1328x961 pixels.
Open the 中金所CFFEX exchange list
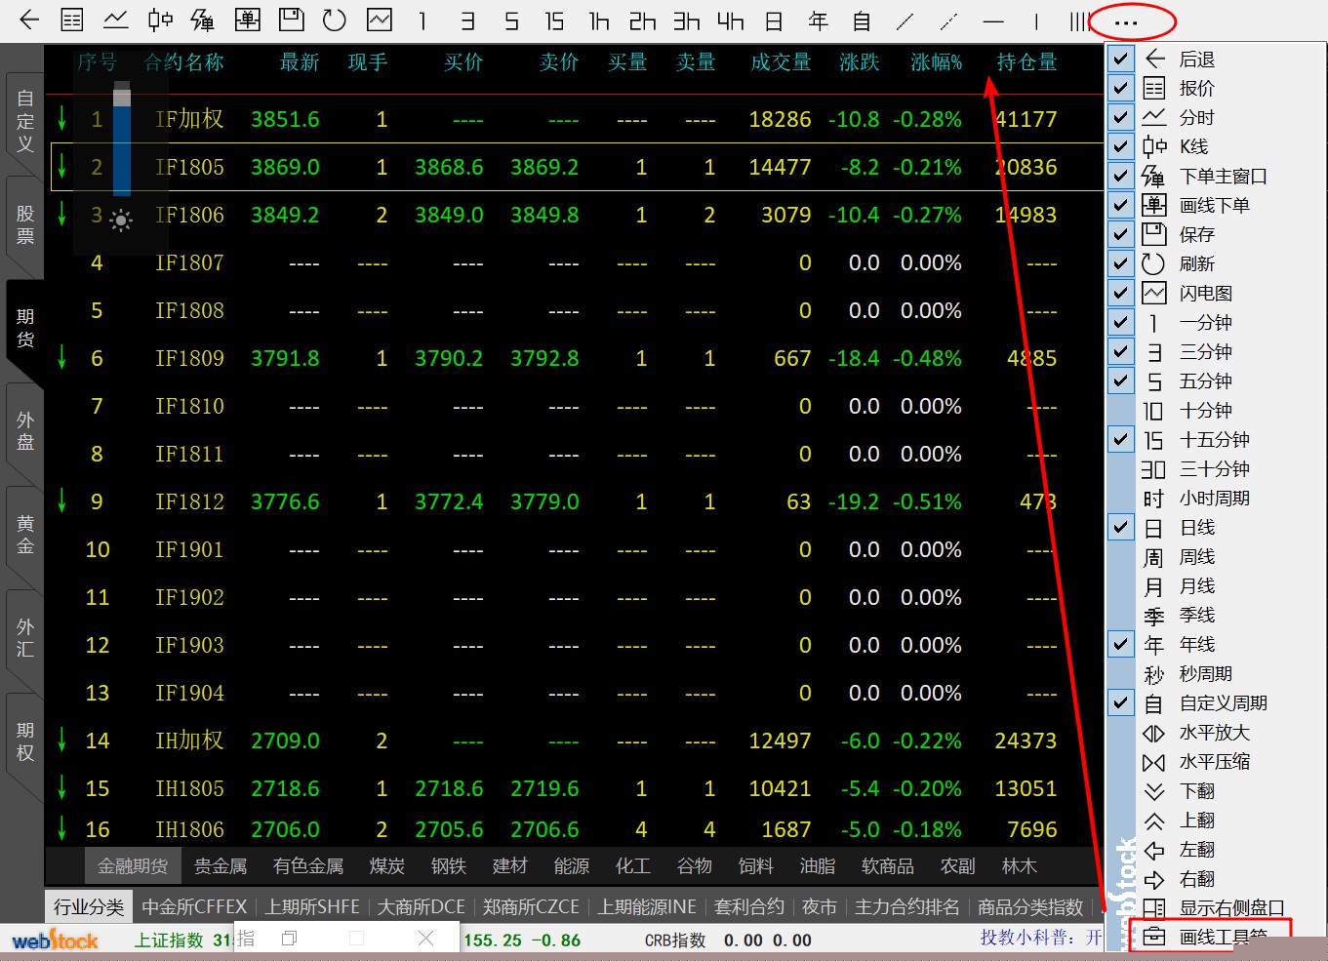pos(195,907)
